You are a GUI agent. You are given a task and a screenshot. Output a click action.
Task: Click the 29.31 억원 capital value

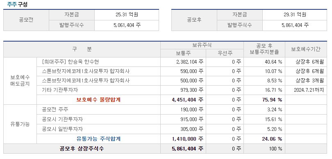[x=295, y=15]
